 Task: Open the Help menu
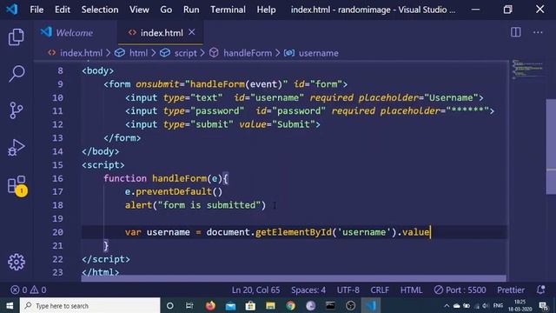point(266,10)
